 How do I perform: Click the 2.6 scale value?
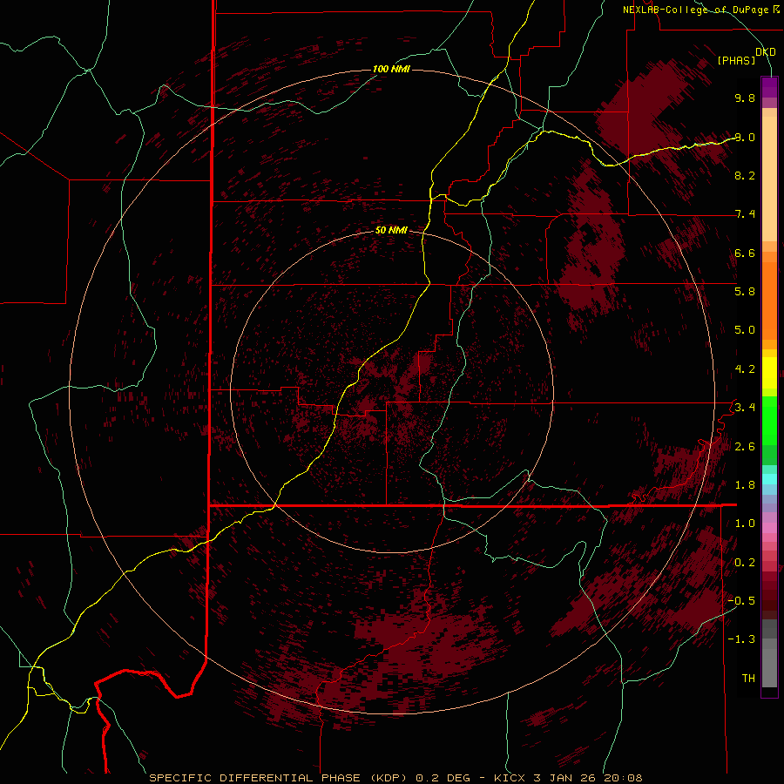coord(745,446)
